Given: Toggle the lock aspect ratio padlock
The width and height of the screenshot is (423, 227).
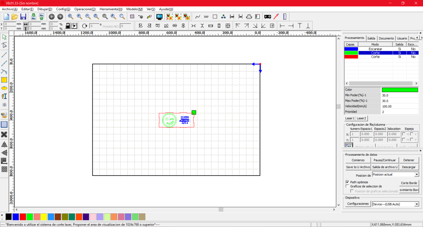Looking at the screenshot, I should click(x=68, y=26).
